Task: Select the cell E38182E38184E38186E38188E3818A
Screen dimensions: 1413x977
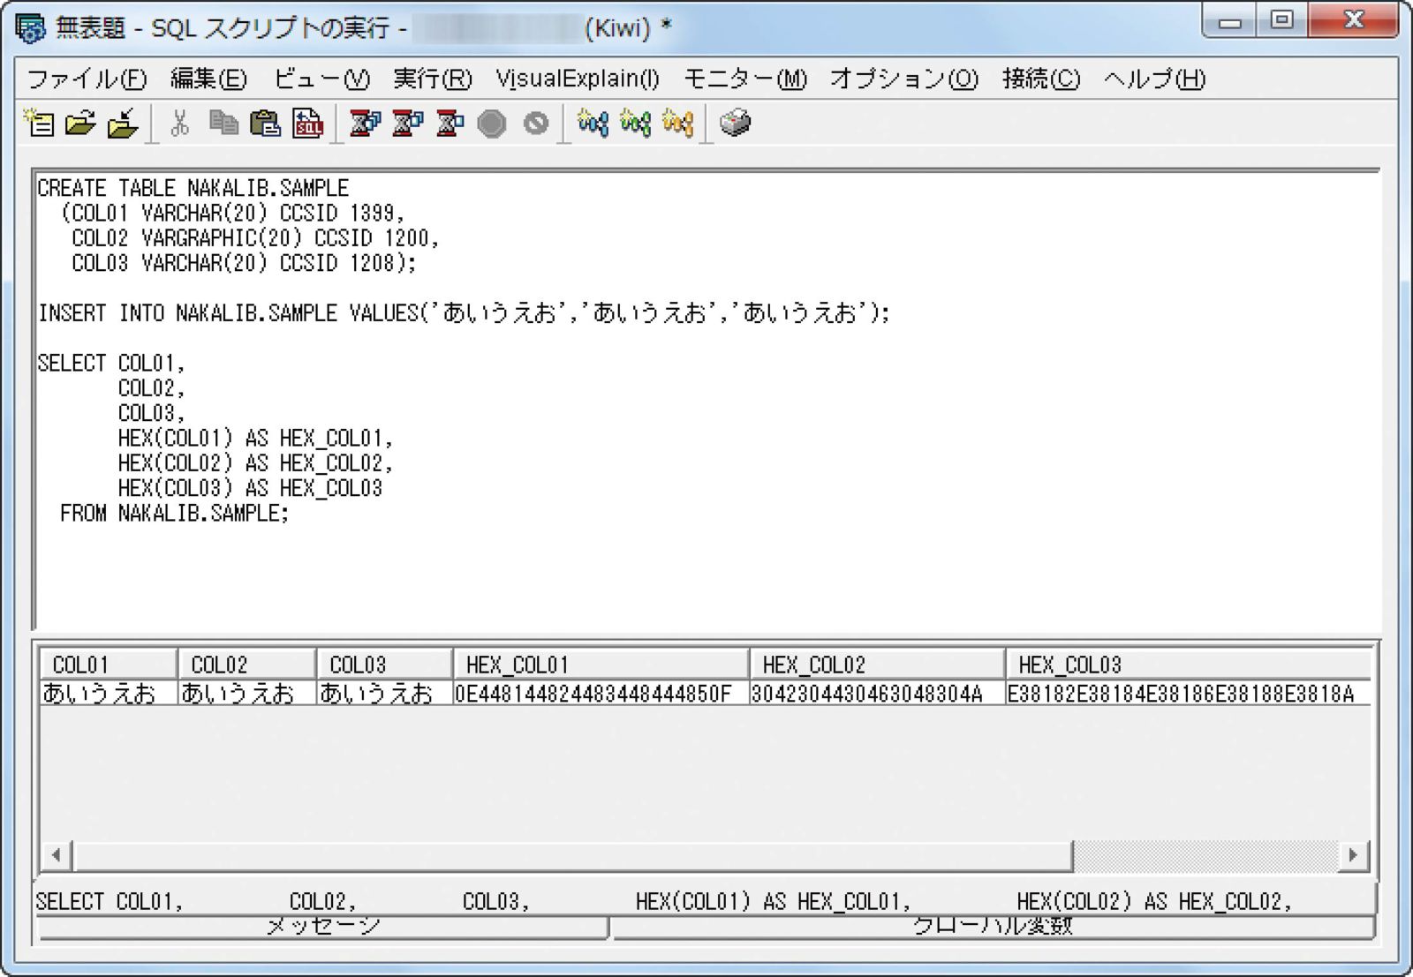Action: click(x=1189, y=694)
